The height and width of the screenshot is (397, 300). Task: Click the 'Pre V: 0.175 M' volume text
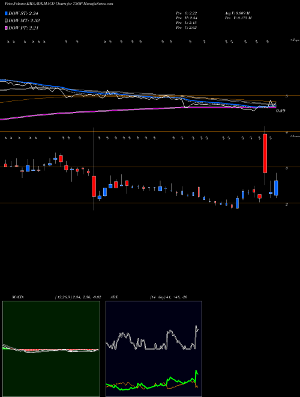[238, 18]
